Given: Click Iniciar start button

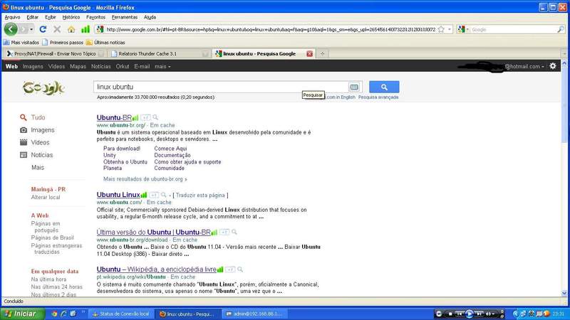Looking at the screenshot, I should tap(23, 314).
